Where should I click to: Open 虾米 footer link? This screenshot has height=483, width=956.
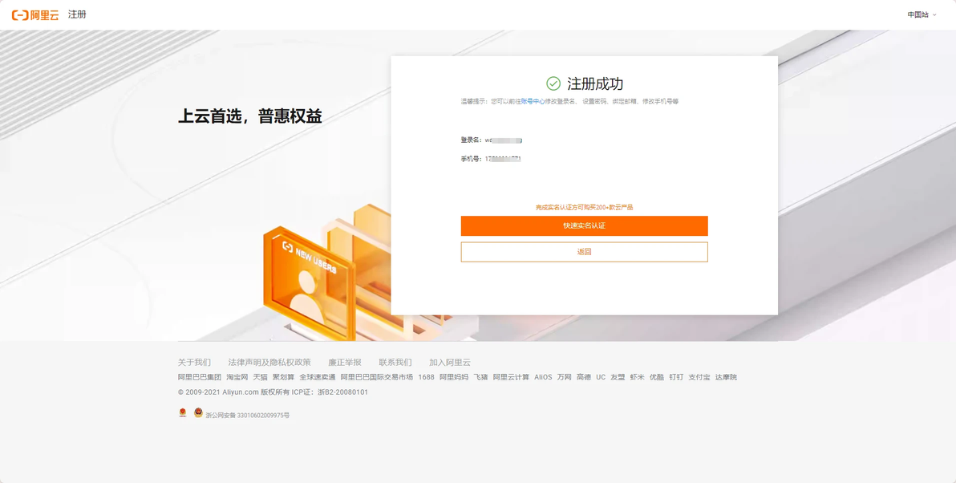point(637,378)
